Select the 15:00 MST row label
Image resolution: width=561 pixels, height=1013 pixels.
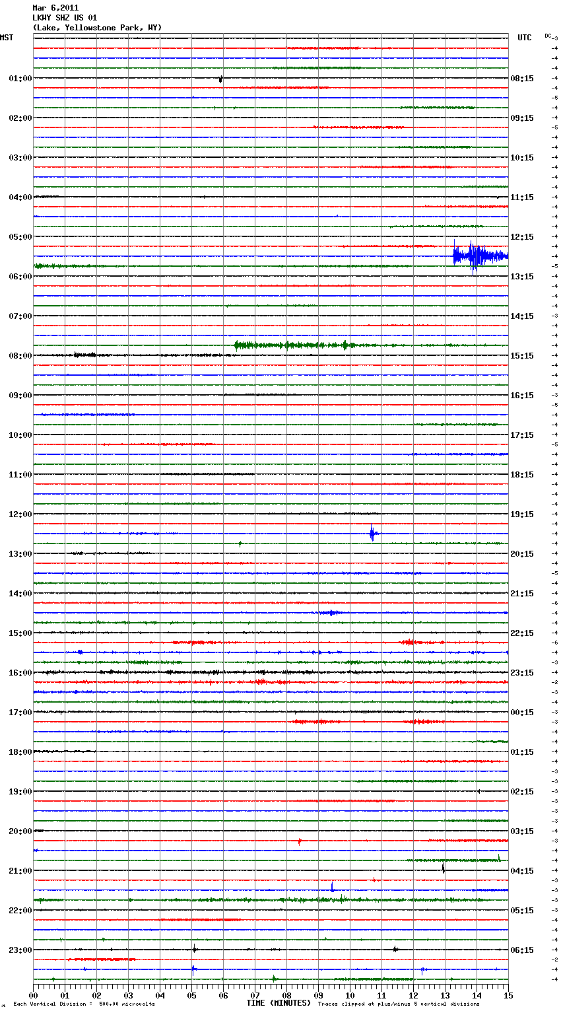coord(20,633)
